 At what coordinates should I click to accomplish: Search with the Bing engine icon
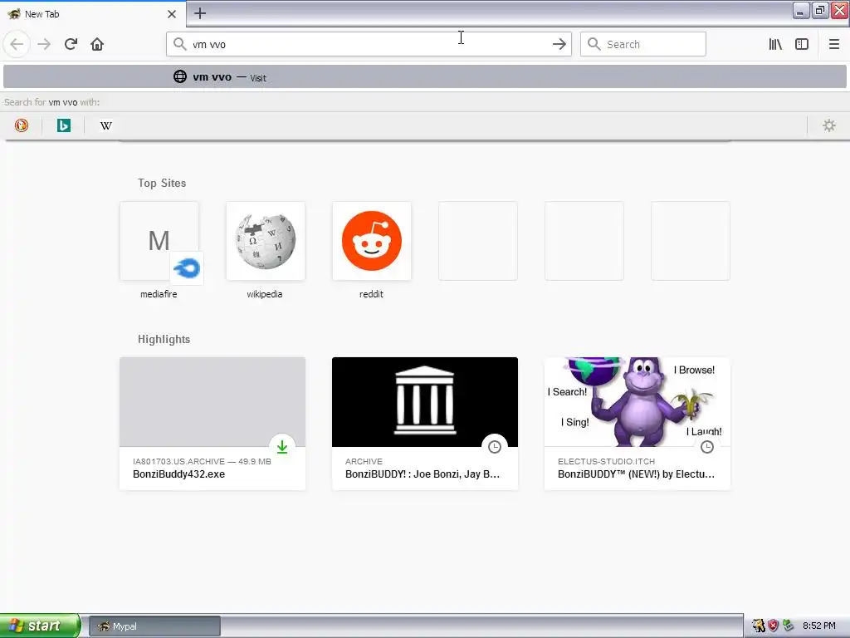(x=63, y=125)
